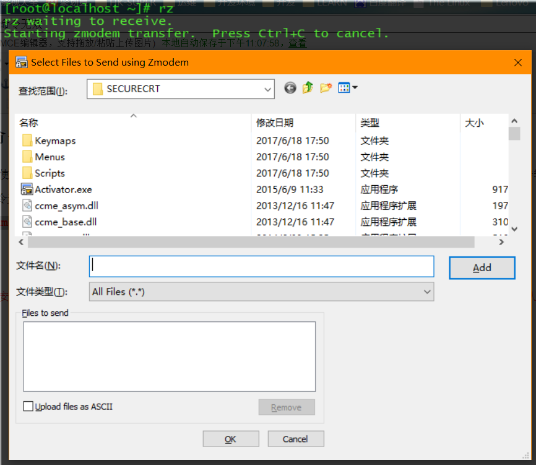Screen dimensions: 536x465
Task: Click the size value 917
Action: click(500, 189)
